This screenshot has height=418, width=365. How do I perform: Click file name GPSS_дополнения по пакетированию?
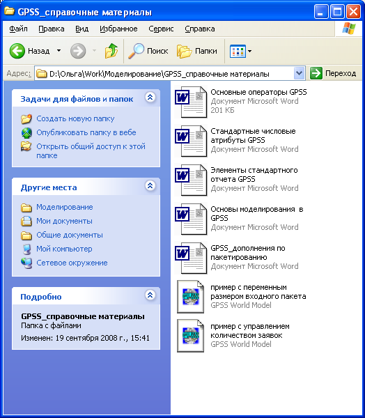tap(248, 253)
